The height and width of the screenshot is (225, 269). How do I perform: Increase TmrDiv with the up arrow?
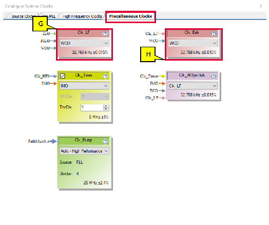[106, 106]
